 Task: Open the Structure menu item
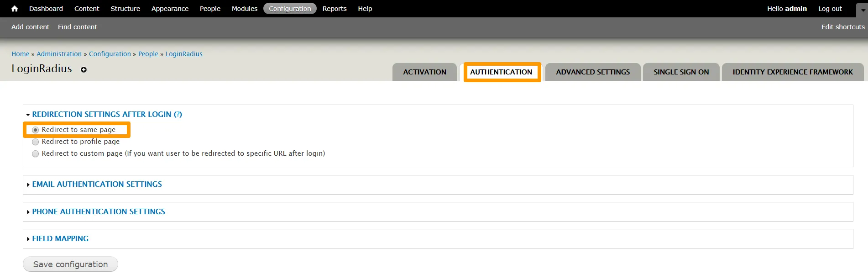pyautogui.click(x=125, y=9)
